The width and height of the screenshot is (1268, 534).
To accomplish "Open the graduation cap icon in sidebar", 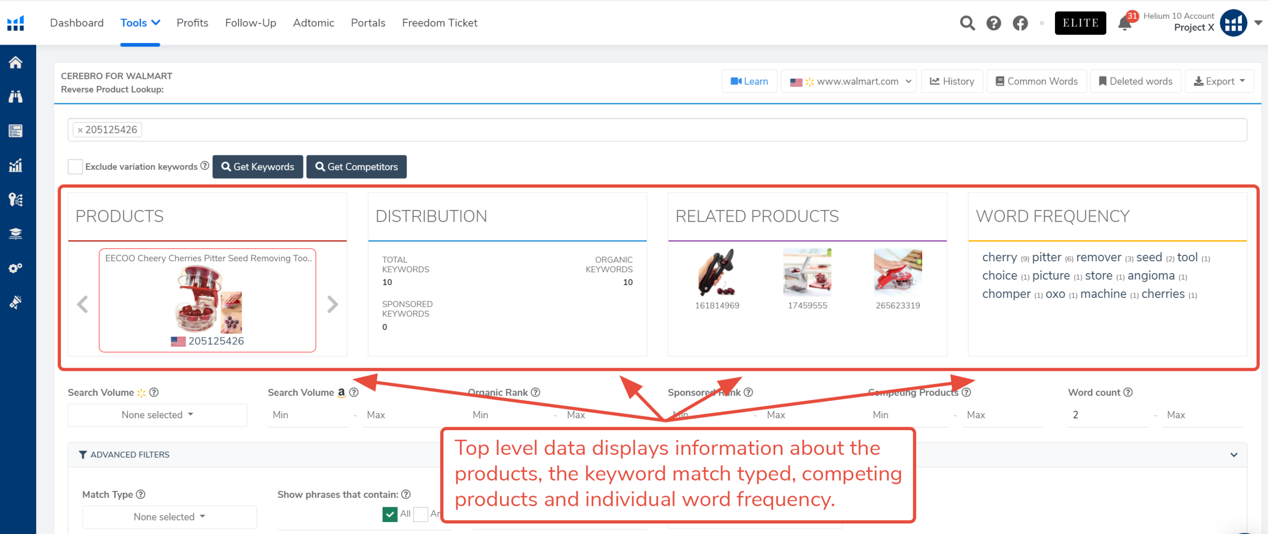I will (x=15, y=234).
